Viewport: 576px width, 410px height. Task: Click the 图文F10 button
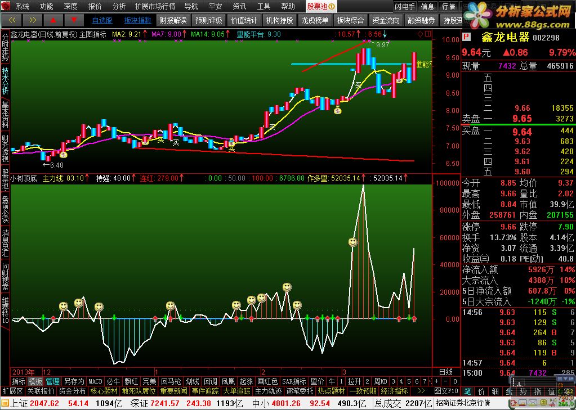(446, 391)
